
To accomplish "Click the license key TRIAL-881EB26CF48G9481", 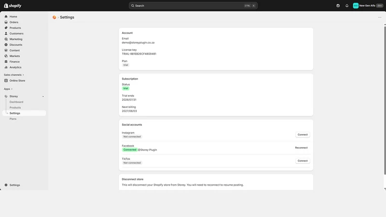I will pos(139,54).
